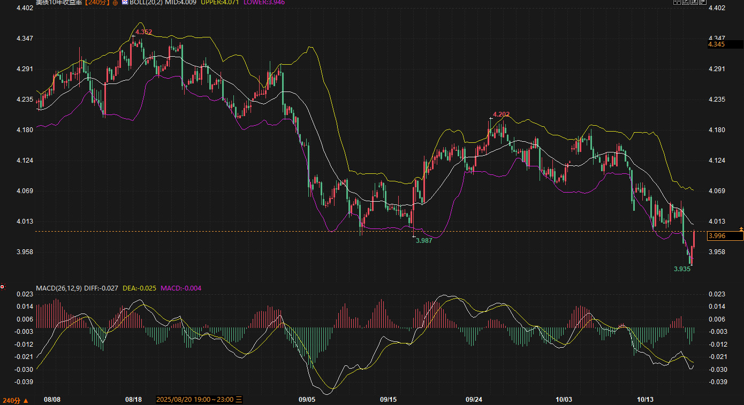The width and height of the screenshot is (744, 405).
Task: Open the 240分 period dropdown at bottom left
Action: pyautogui.click(x=15, y=400)
